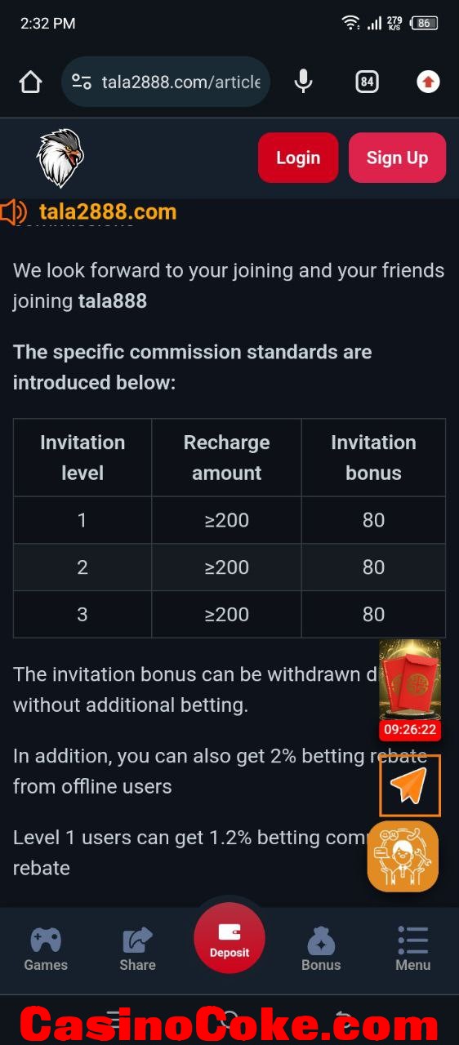This screenshot has width=459, height=1045.
Task: Tap the microphone voice search icon
Action: (303, 82)
